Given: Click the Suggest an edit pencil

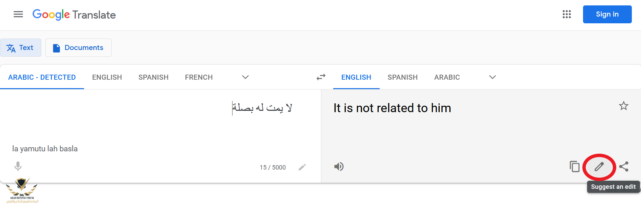Looking at the screenshot, I should 599,167.
